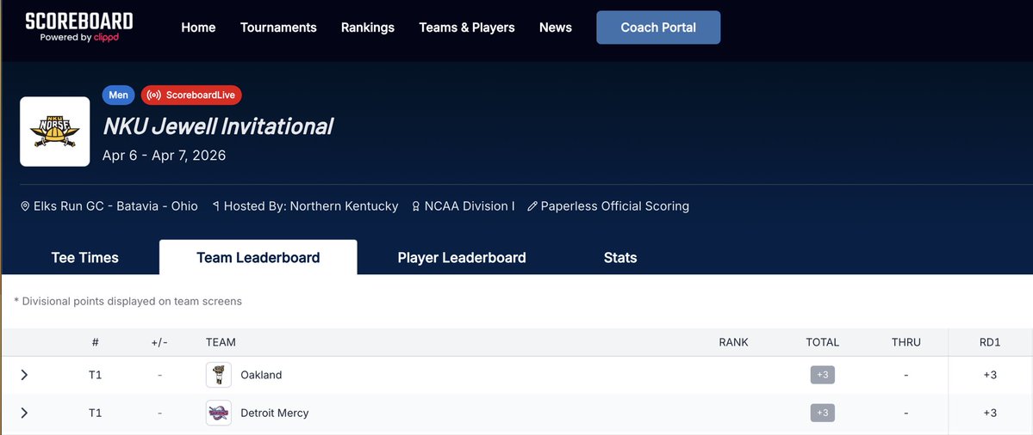Open the NKU Norse tournament logo
The height and width of the screenshot is (435, 1033).
tap(54, 132)
